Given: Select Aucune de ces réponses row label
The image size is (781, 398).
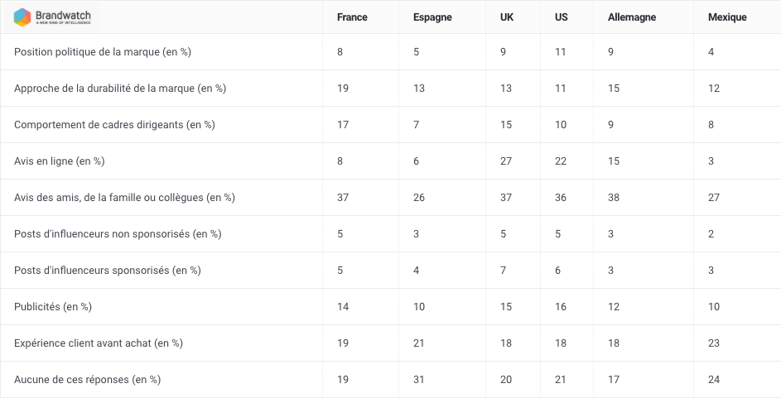Looking at the screenshot, I should click(x=87, y=380).
